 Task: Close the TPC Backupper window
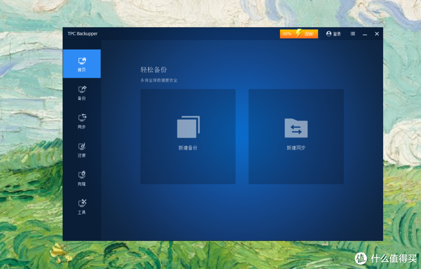pos(377,34)
